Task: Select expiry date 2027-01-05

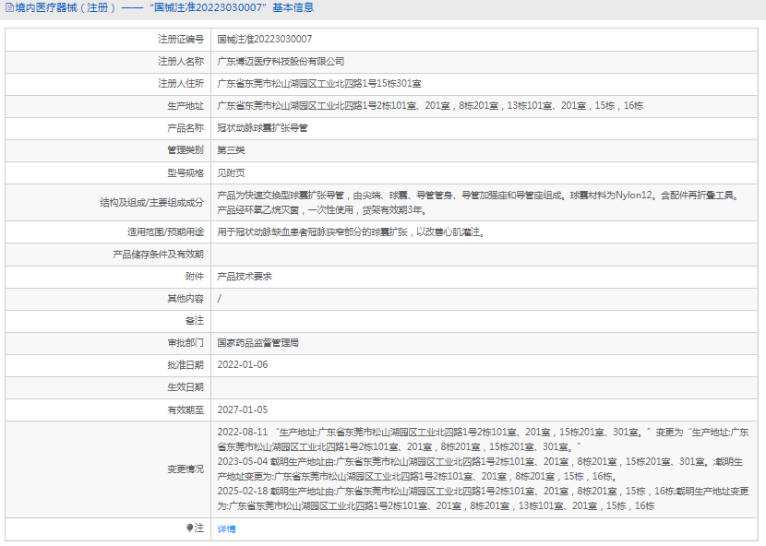Action: [x=243, y=409]
